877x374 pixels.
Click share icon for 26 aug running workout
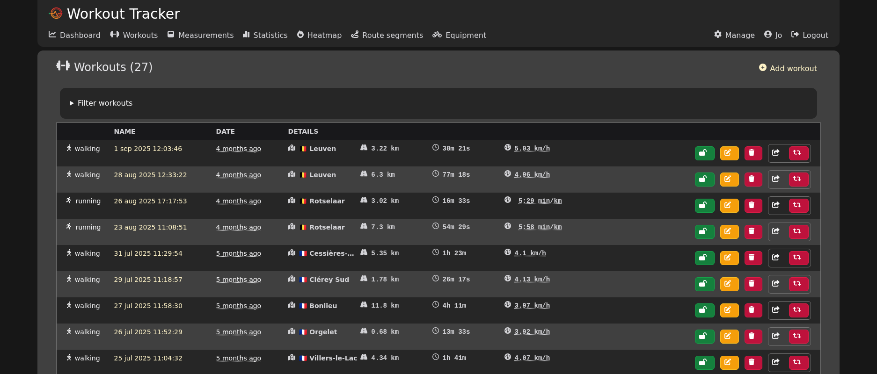click(x=776, y=206)
